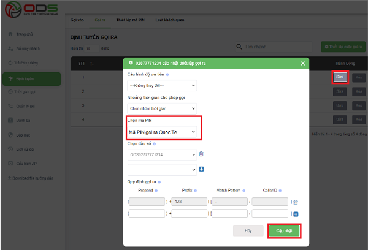368x250 pixels.
Task: Click the phone icon beside Quản lý gọi
Action: [10, 106]
